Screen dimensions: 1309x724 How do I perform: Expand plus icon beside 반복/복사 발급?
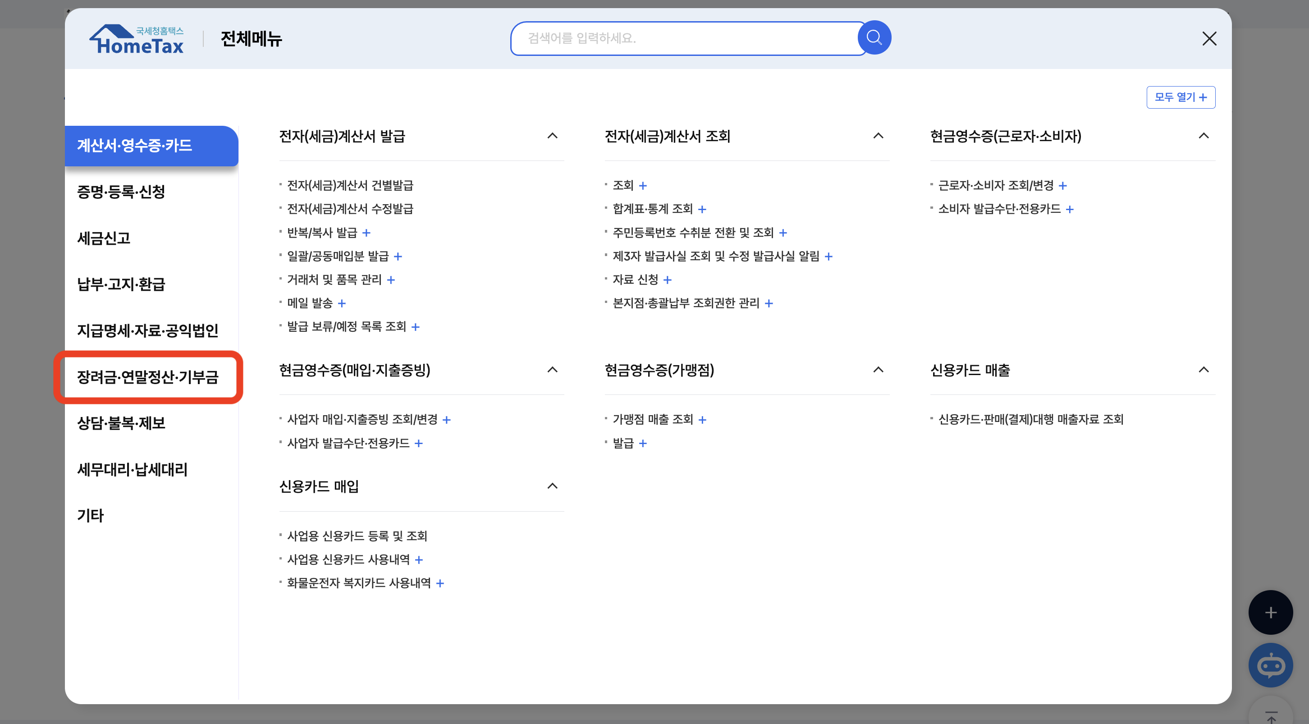(x=366, y=233)
